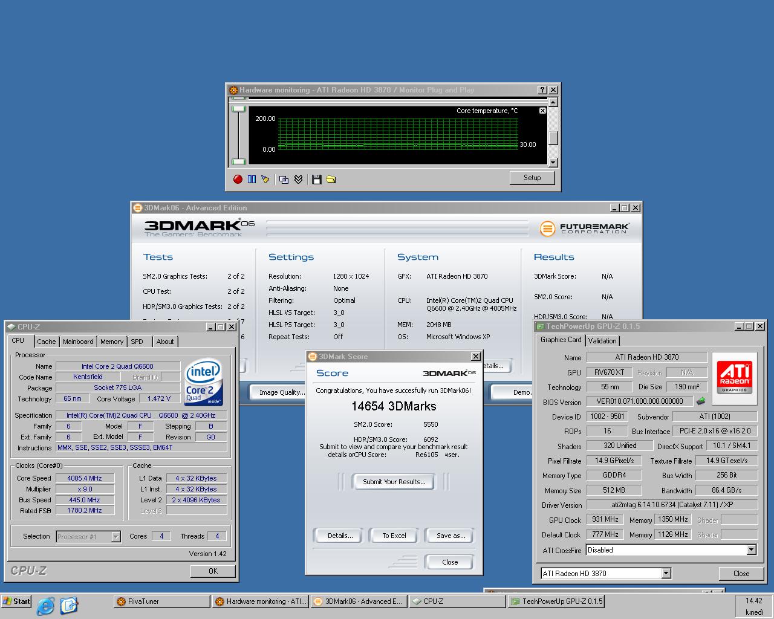Viewport: 774px width, 619px height.
Task: Click scroll down arrow in Hardware monitoring
Action: 553,162
